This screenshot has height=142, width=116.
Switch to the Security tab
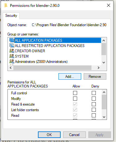(x=11, y=16)
